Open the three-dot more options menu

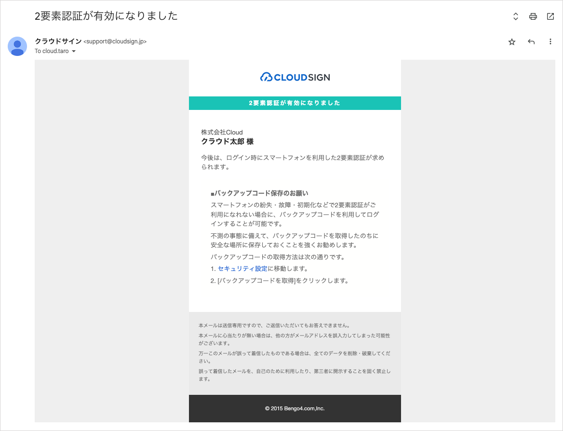[x=550, y=41]
